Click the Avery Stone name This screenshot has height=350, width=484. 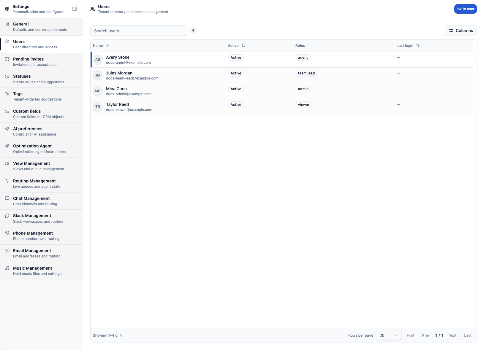click(118, 57)
